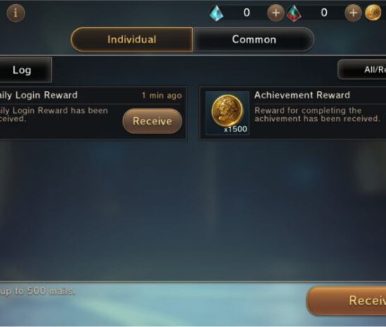This screenshot has width=386, height=327.
Task: Select the gold coin x1500 reward thumbnail
Action: tap(228, 113)
